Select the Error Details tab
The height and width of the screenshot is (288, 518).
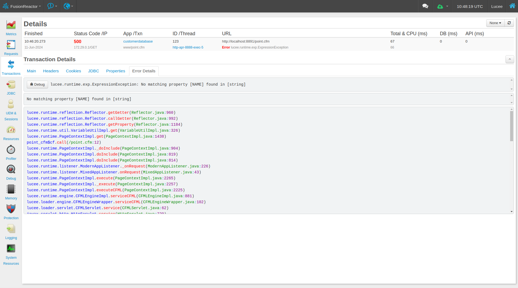[144, 71]
